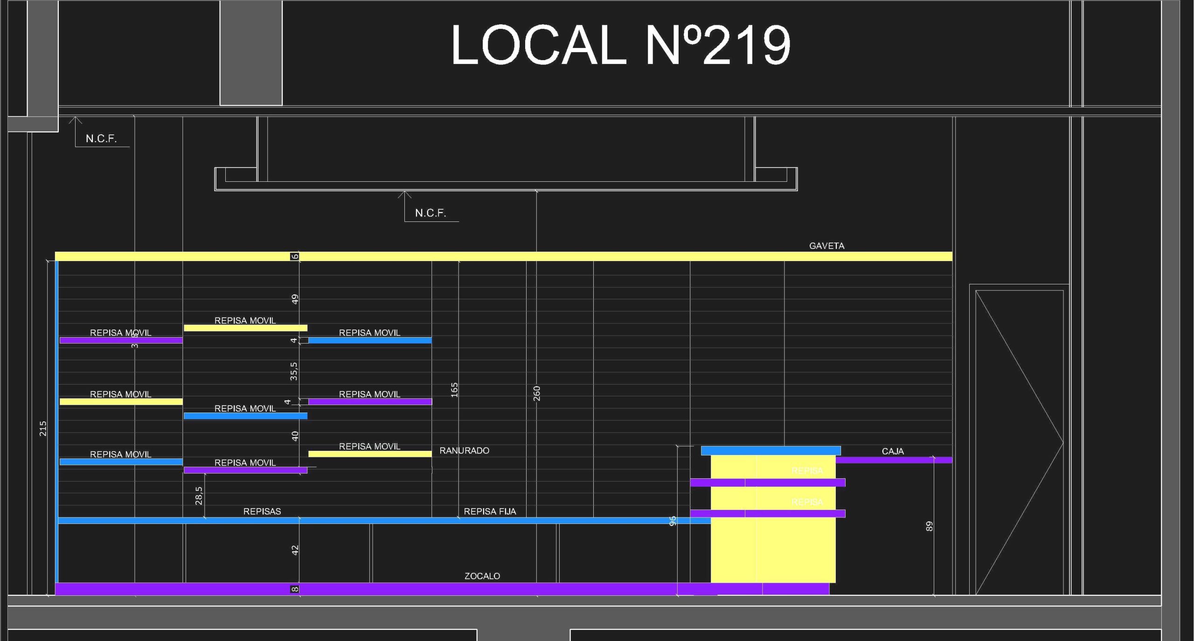
Task: Select the 28,5 dimension text
Action: click(x=199, y=496)
